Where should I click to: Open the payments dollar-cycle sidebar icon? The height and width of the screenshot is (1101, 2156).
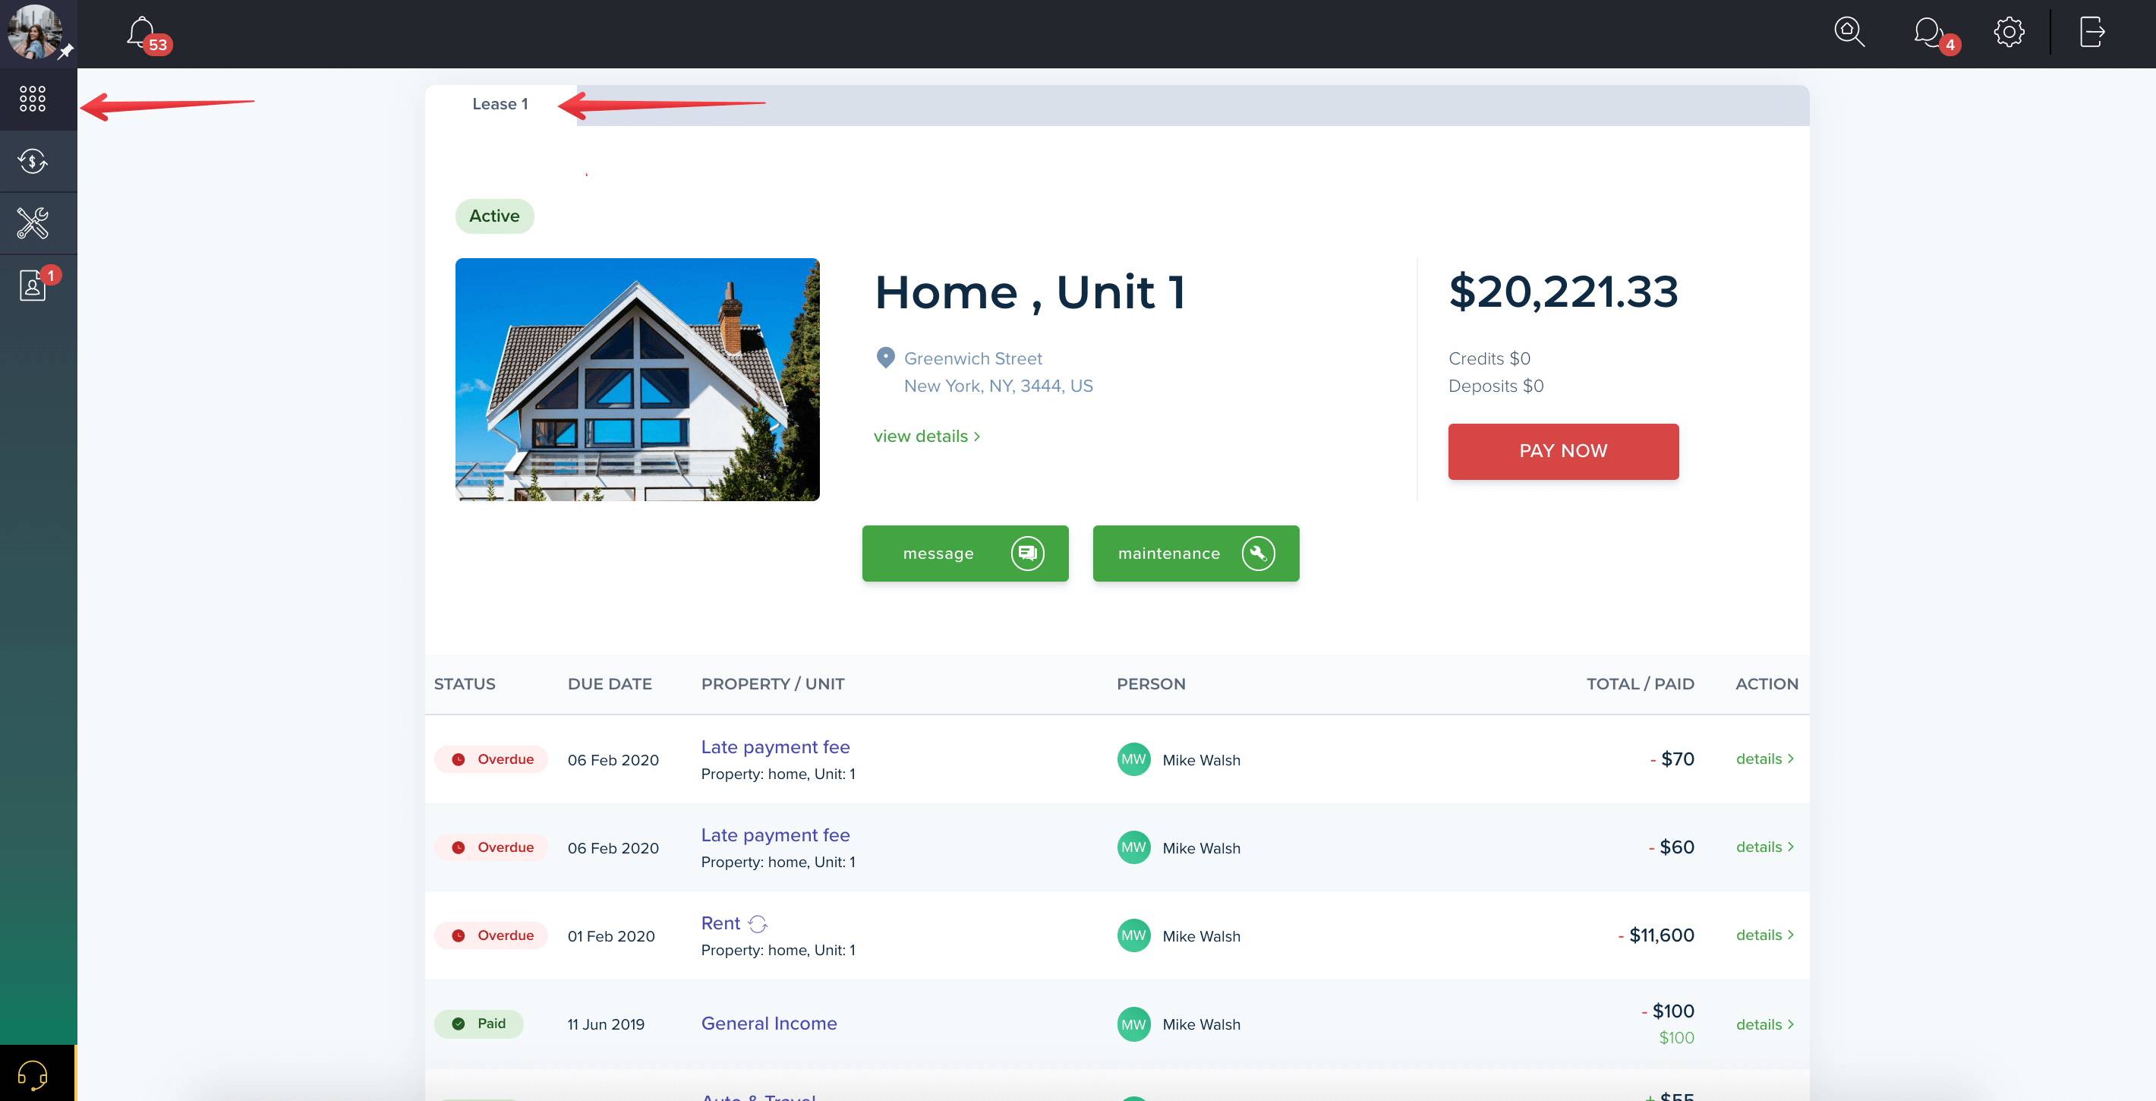33,161
